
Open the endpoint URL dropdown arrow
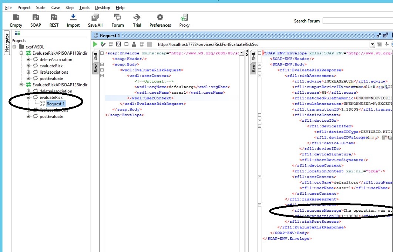372,44
